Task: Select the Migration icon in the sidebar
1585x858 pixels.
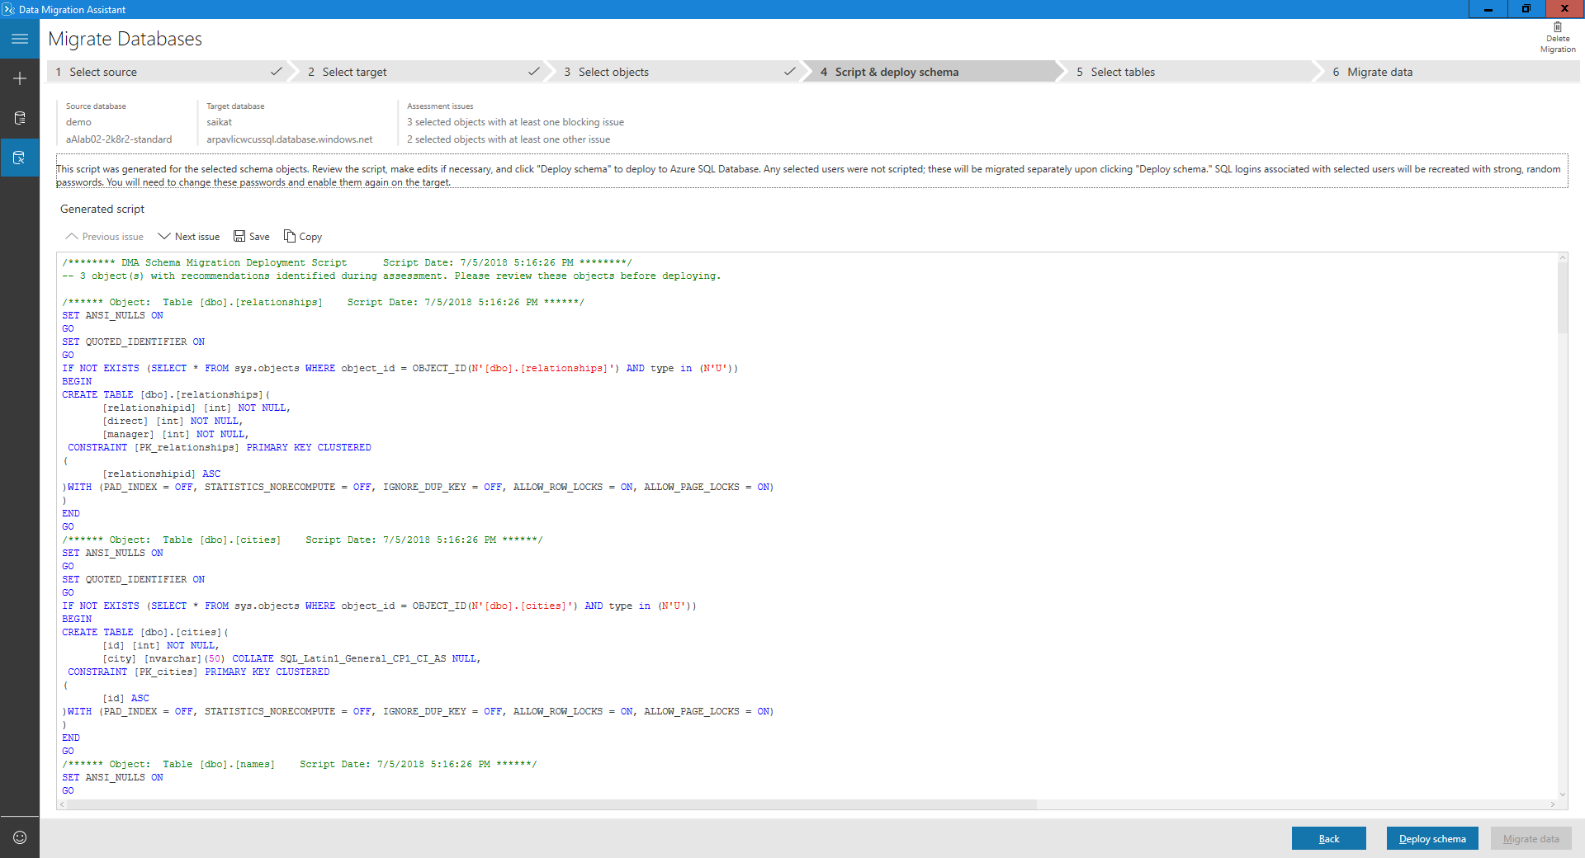Action: [x=19, y=158]
